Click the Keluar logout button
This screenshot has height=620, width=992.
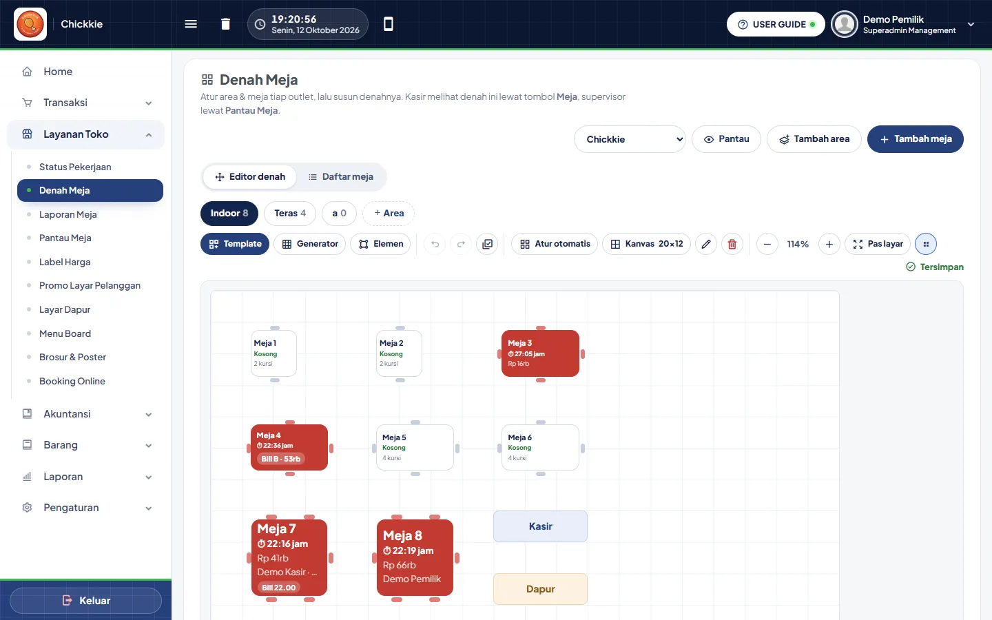pyautogui.click(x=85, y=601)
